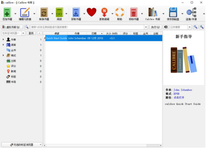Screen dimensions: 206x148
Task: Open the Convert books dropdown arrow
Action: click(x=52, y=14)
